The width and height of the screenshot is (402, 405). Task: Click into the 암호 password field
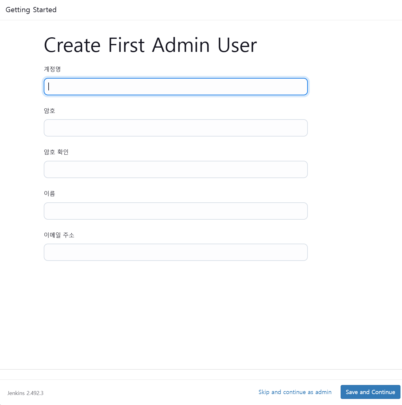pyautogui.click(x=176, y=128)
